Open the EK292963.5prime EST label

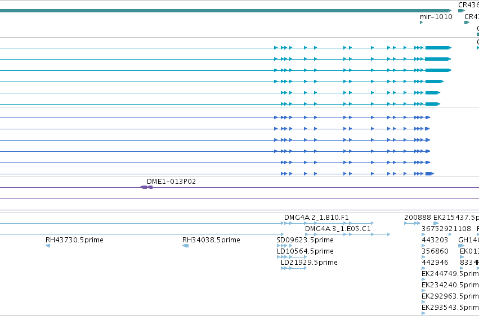pyautogui.click(x=450, y=296)
